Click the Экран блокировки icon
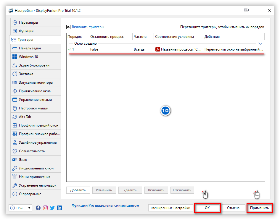 (15, 65)
